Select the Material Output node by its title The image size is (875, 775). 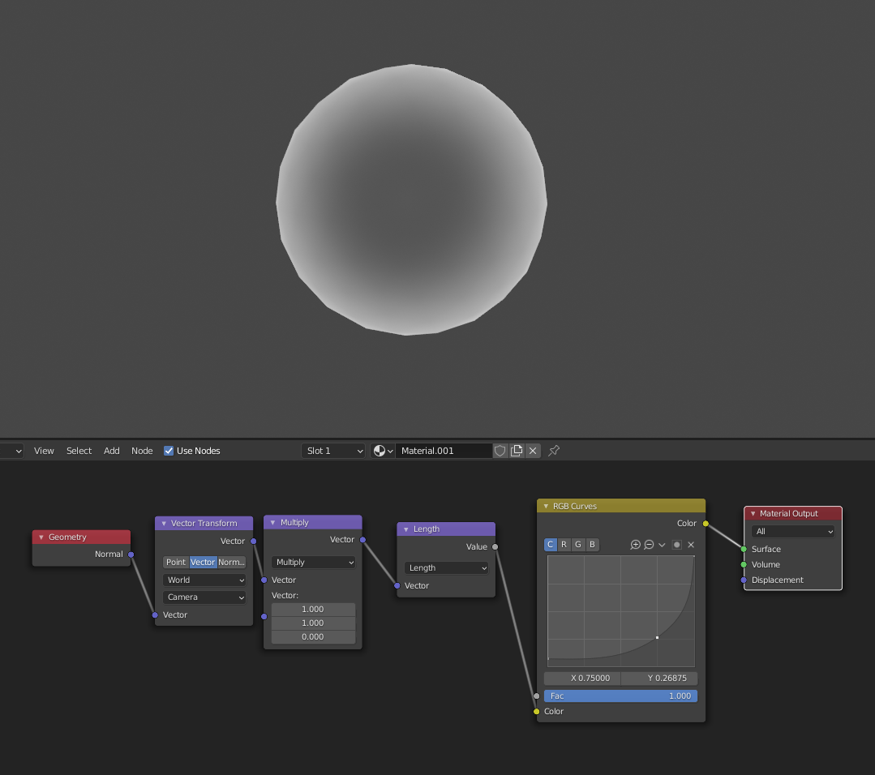tap(788, 514)
